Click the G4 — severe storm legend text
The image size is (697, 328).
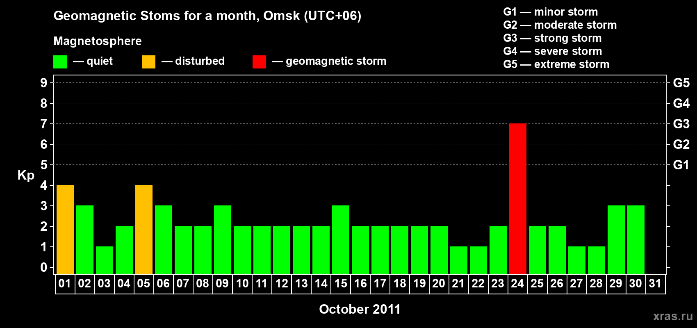coord(552,51)
